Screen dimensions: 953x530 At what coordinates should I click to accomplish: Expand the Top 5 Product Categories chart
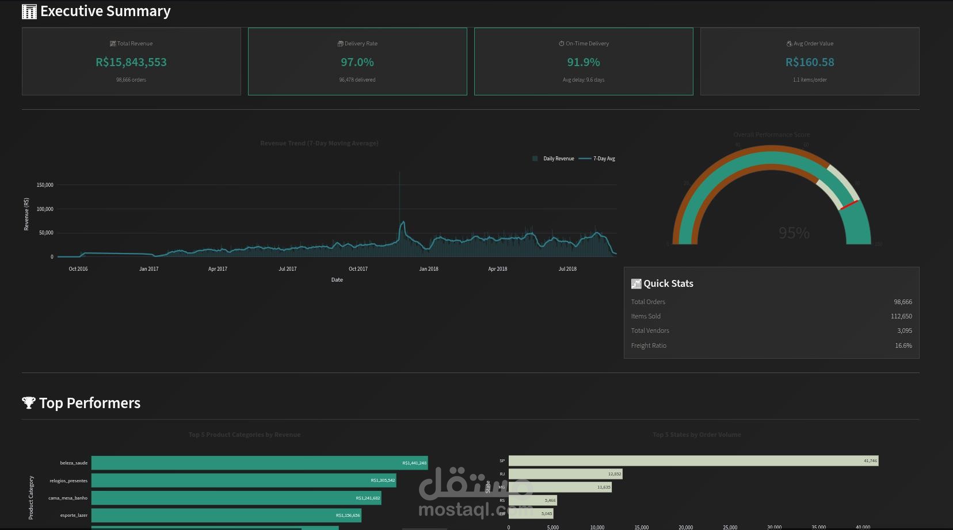coord(245,435)
